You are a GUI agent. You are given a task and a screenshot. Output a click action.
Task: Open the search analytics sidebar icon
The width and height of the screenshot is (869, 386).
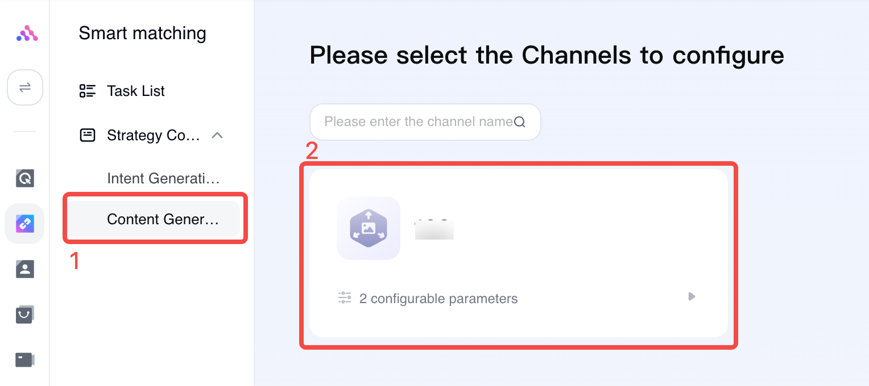24,178
